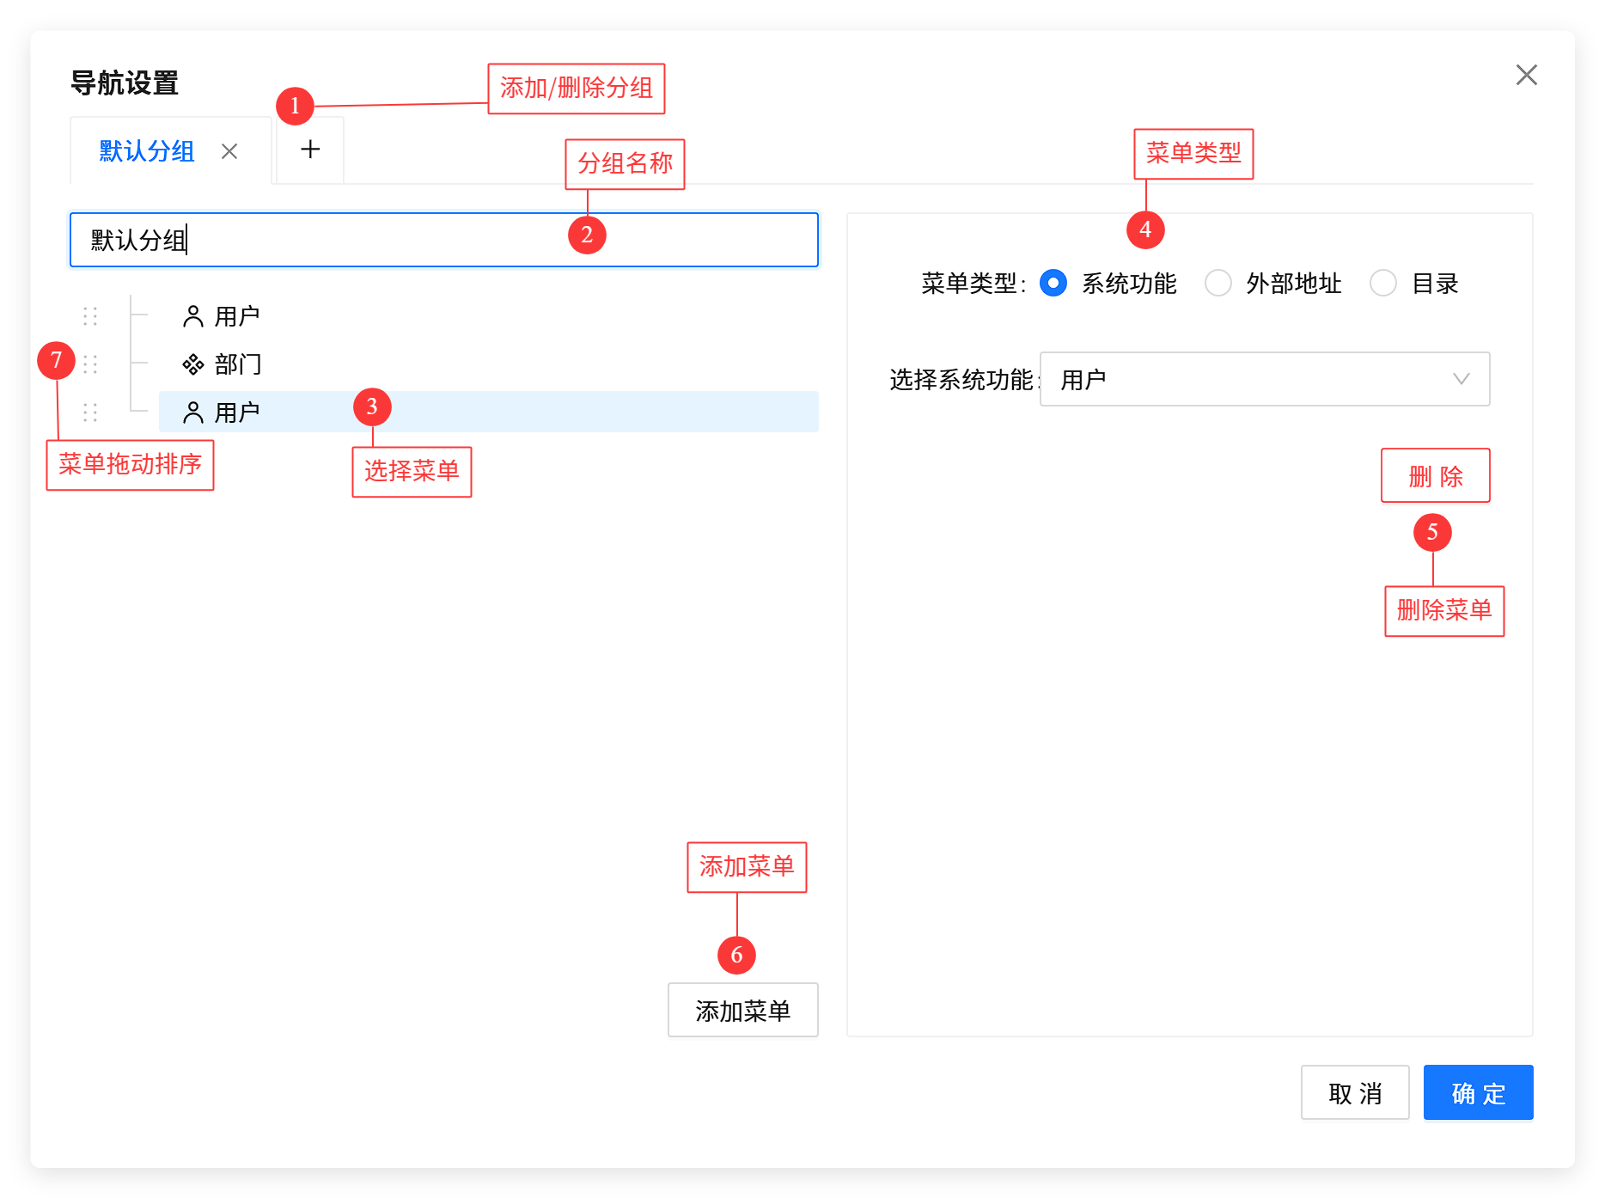
Task: Choose the 目录 menu type radio
Action: [x=1383, y=283]
